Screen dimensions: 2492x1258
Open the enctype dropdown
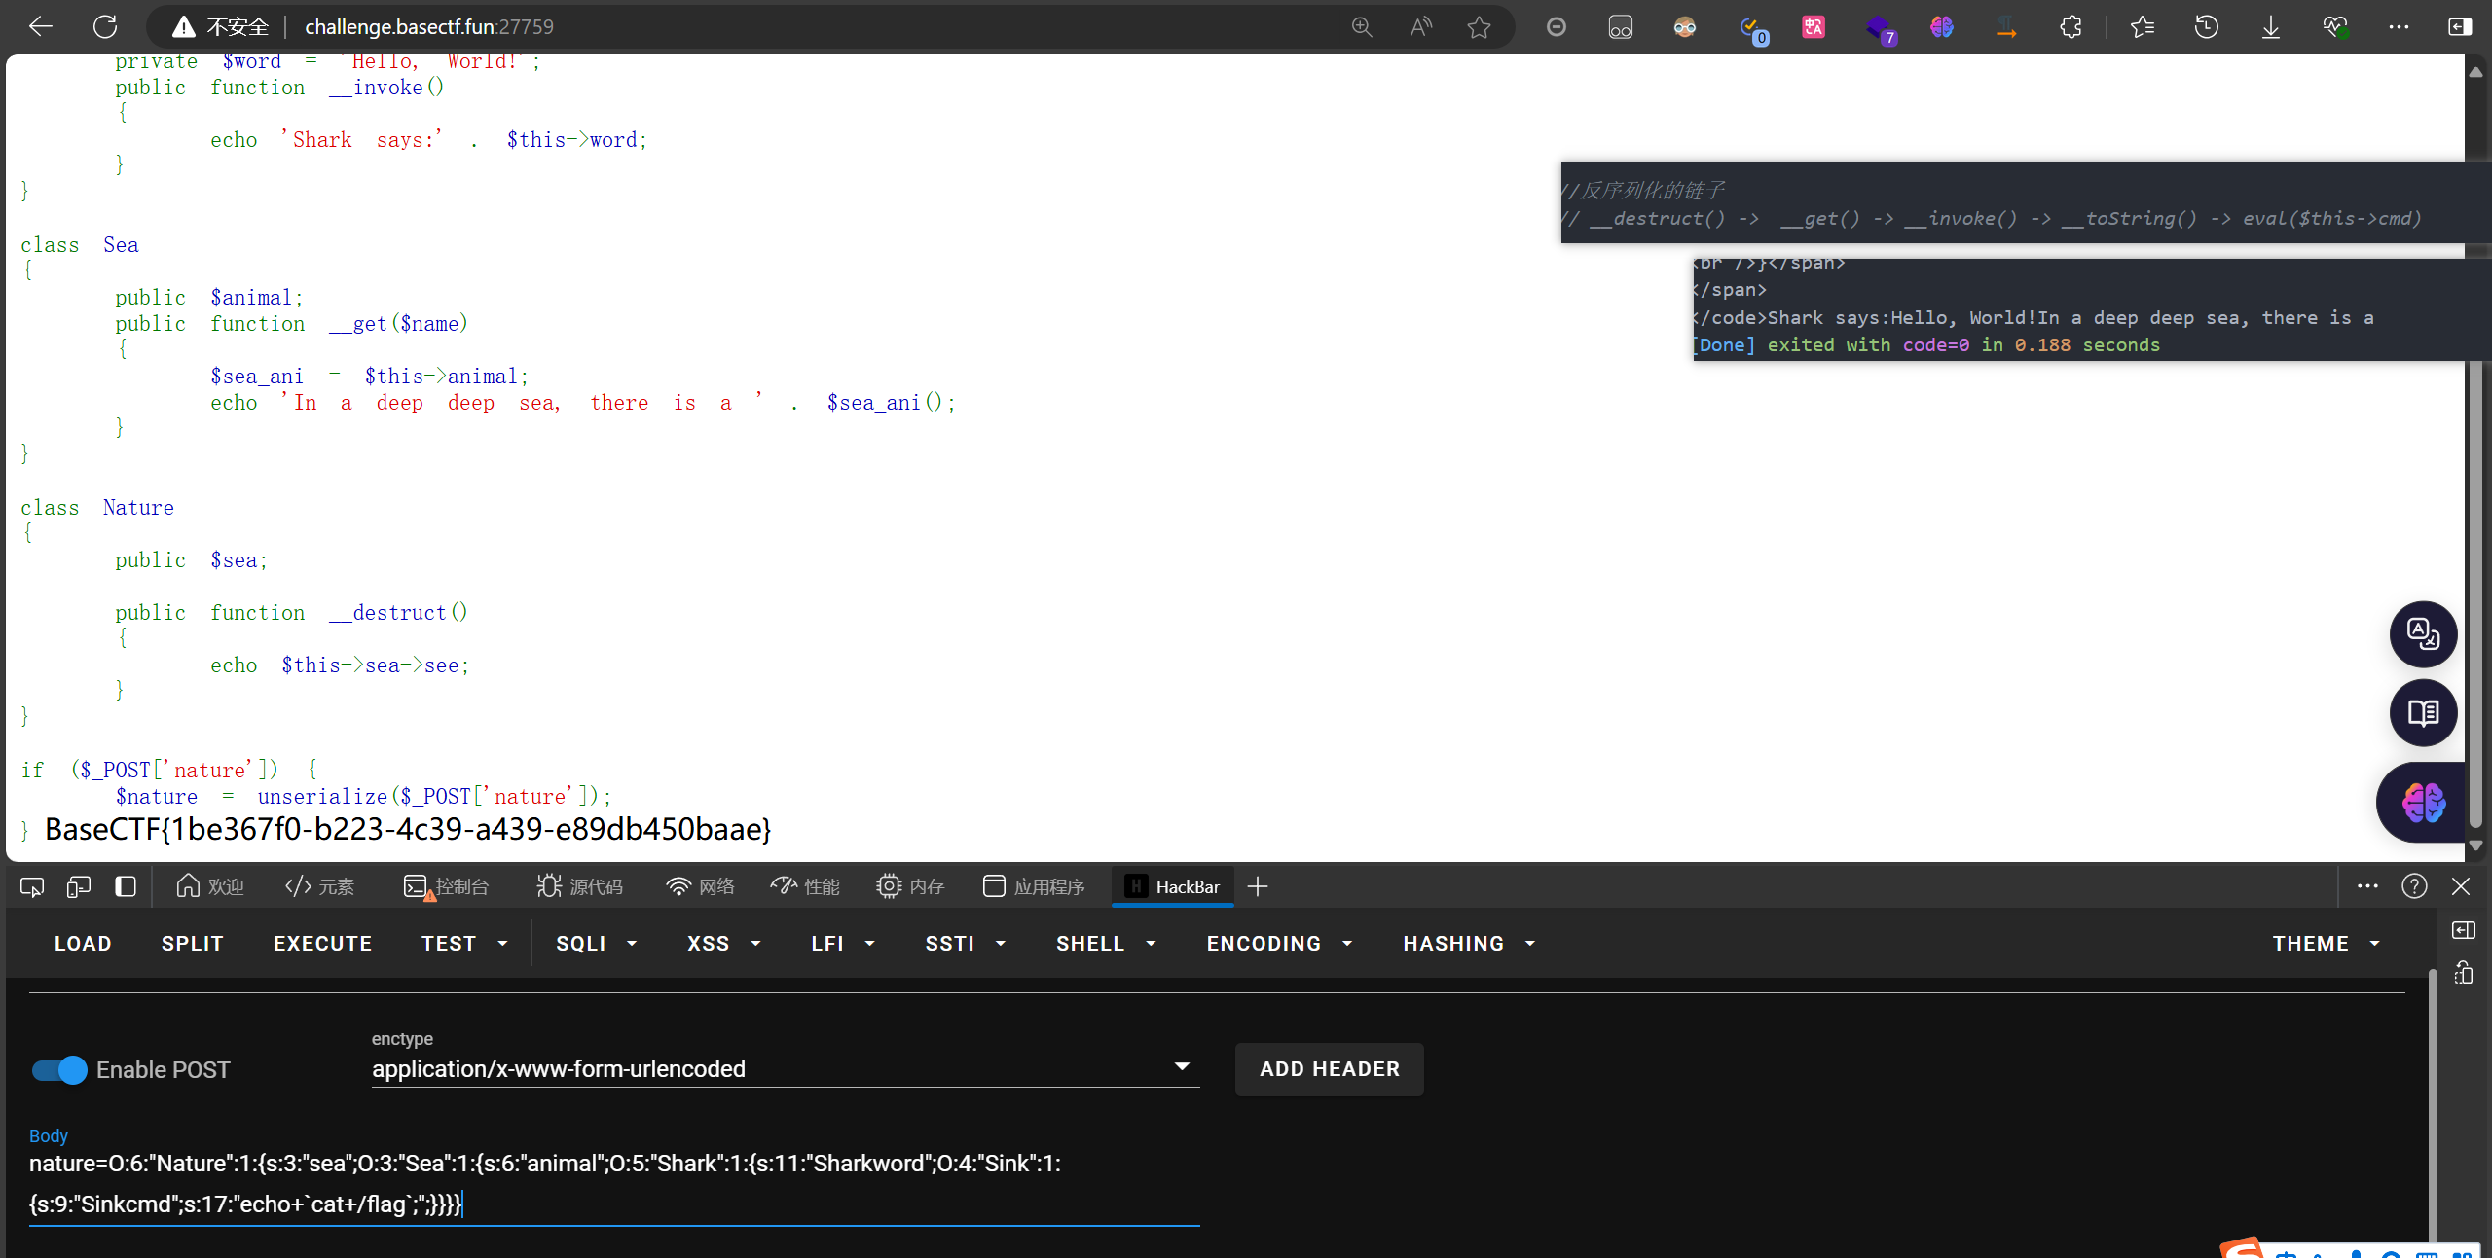click(x=786, y=1068)
